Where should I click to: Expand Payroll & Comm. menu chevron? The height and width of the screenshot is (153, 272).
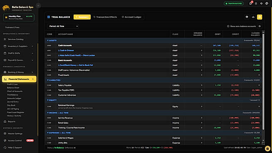click(x=32, y=60)
